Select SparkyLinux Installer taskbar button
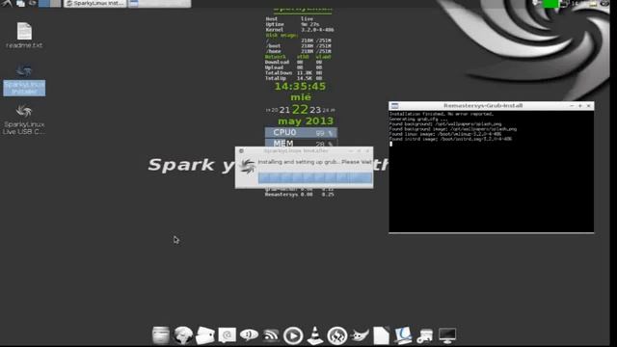The width and height of the screenshot is (617, 347). point(94,4)
